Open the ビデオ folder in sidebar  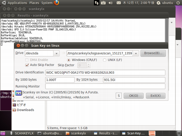[19, 105]
